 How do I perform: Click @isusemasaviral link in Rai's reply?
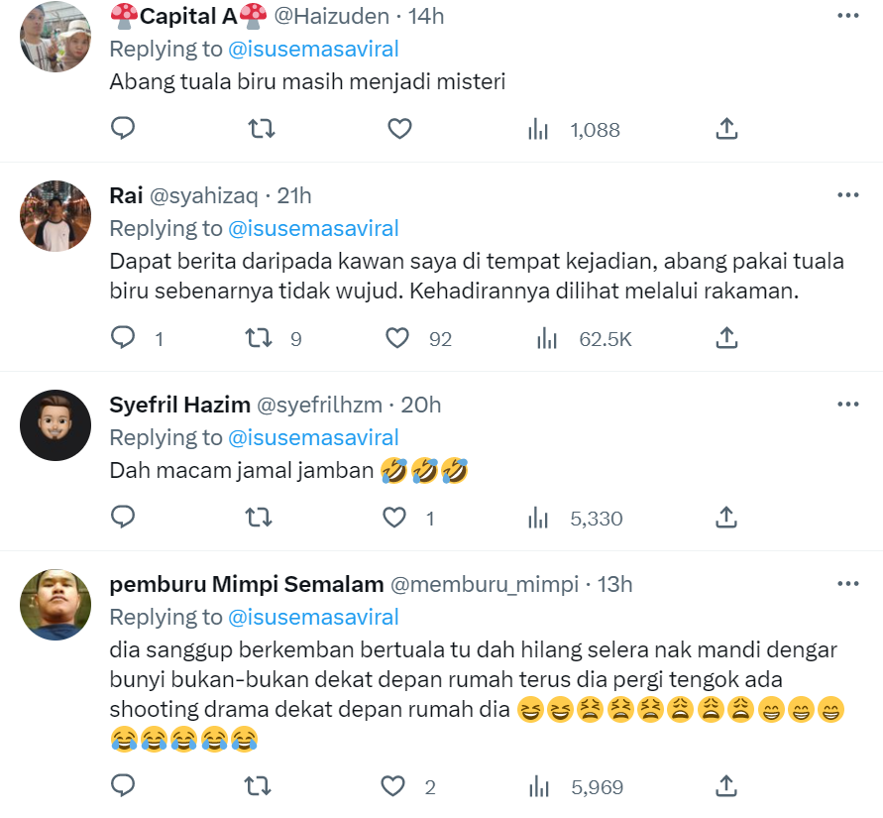[313, 228]
